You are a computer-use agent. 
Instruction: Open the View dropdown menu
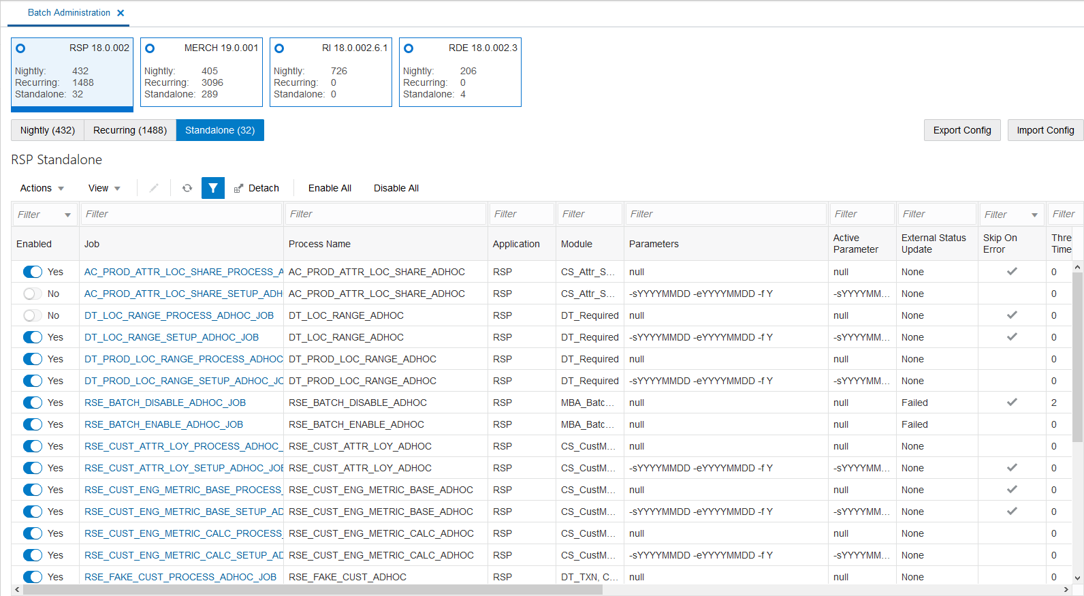coord(104,188)
